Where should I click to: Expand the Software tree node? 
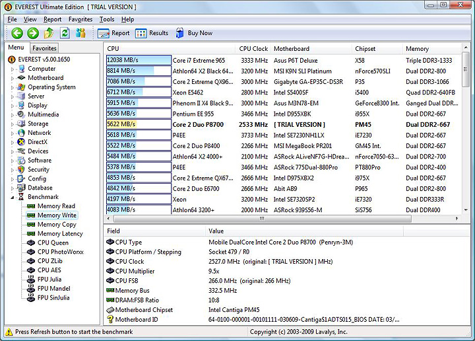13,161
